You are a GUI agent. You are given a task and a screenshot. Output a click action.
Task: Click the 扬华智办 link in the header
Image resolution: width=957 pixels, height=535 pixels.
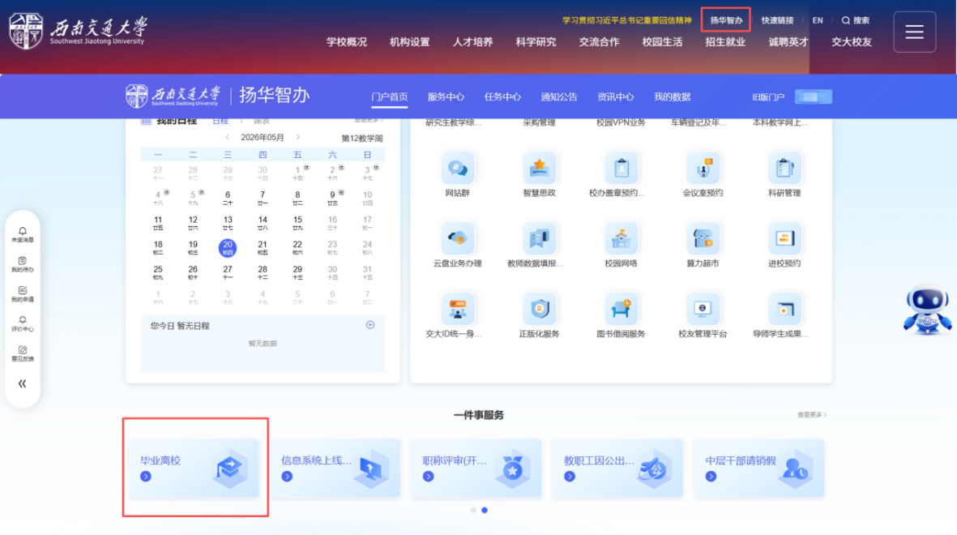[726, 20]
